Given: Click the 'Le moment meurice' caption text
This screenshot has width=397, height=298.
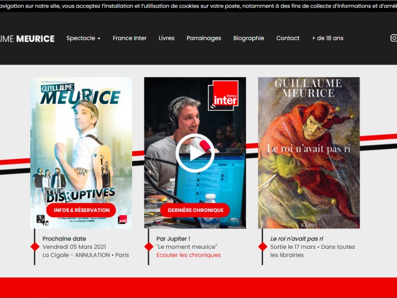Looking at the screenshot, I should (187, 247).
